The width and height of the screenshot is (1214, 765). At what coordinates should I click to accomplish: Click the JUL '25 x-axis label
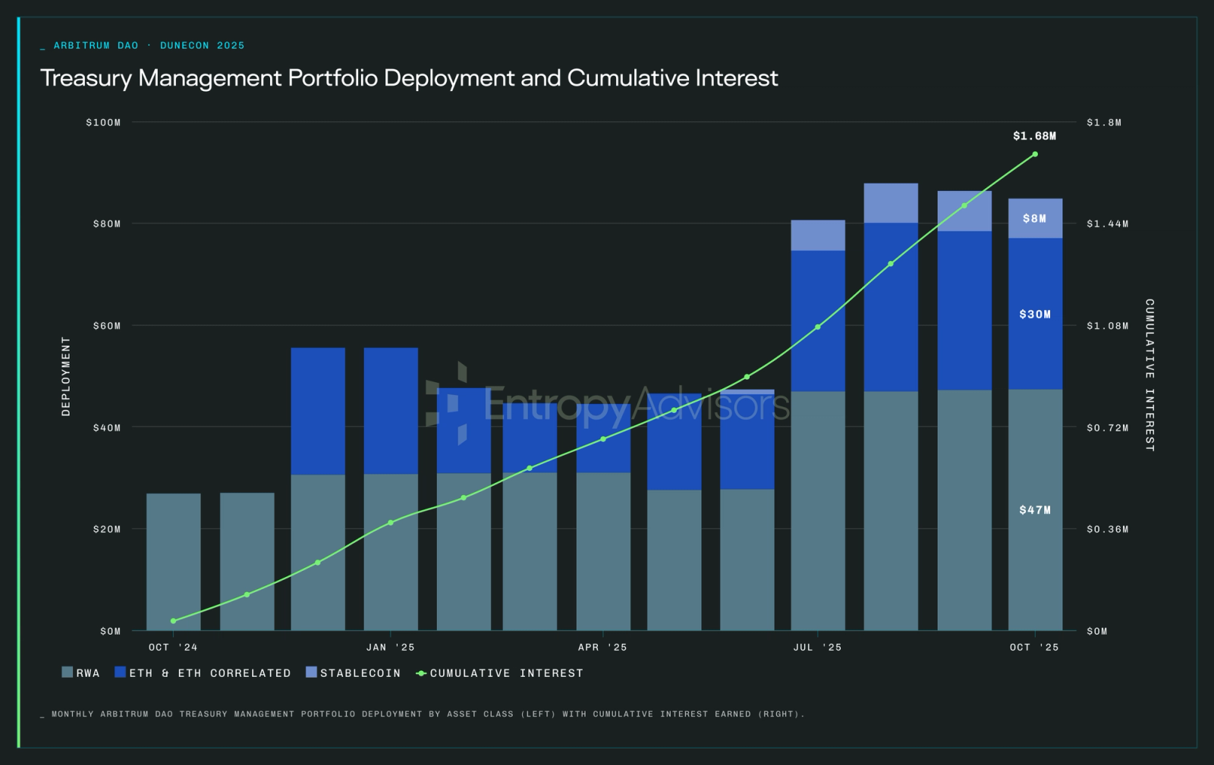click(x=817, y=647)
